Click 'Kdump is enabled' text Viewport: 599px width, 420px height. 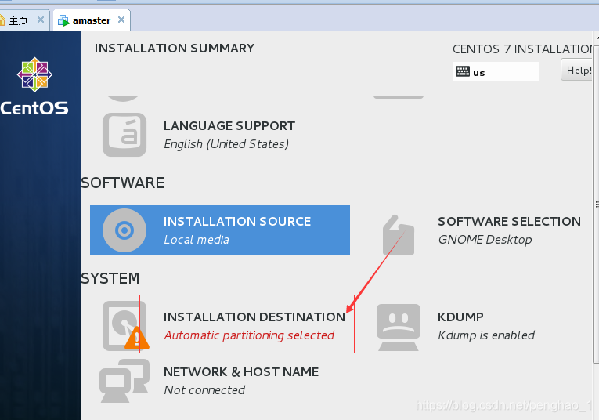pyautogui.click(x=486, y=335)
